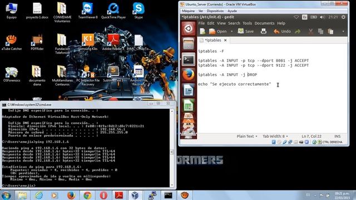356x200 pixels.
Task: Open Chrome from Windows taskbar
Action: click(x=87, y=195)
